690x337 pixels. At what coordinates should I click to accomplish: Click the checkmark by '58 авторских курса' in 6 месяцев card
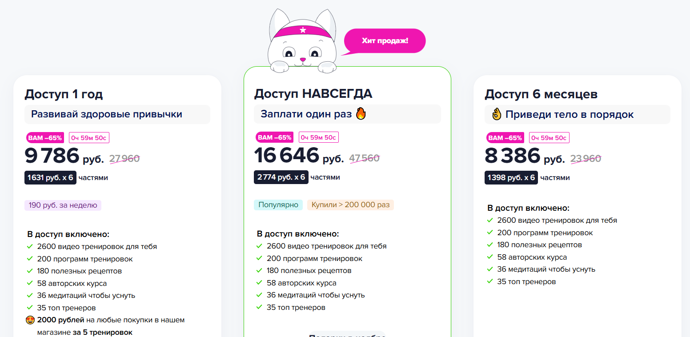pos(490,257)
